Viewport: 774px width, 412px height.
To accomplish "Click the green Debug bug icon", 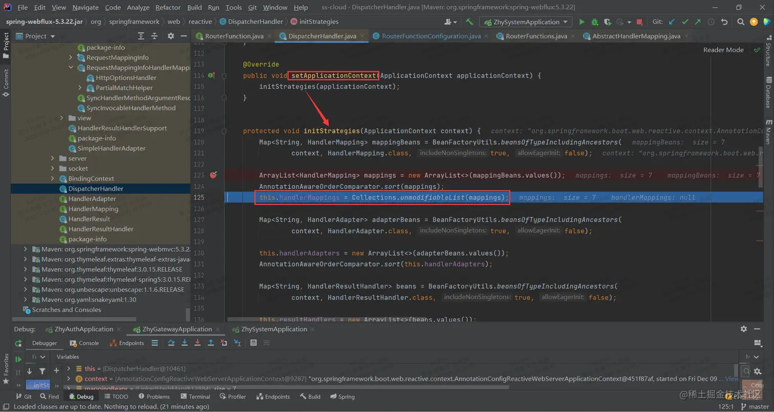I will coord(594,22).
